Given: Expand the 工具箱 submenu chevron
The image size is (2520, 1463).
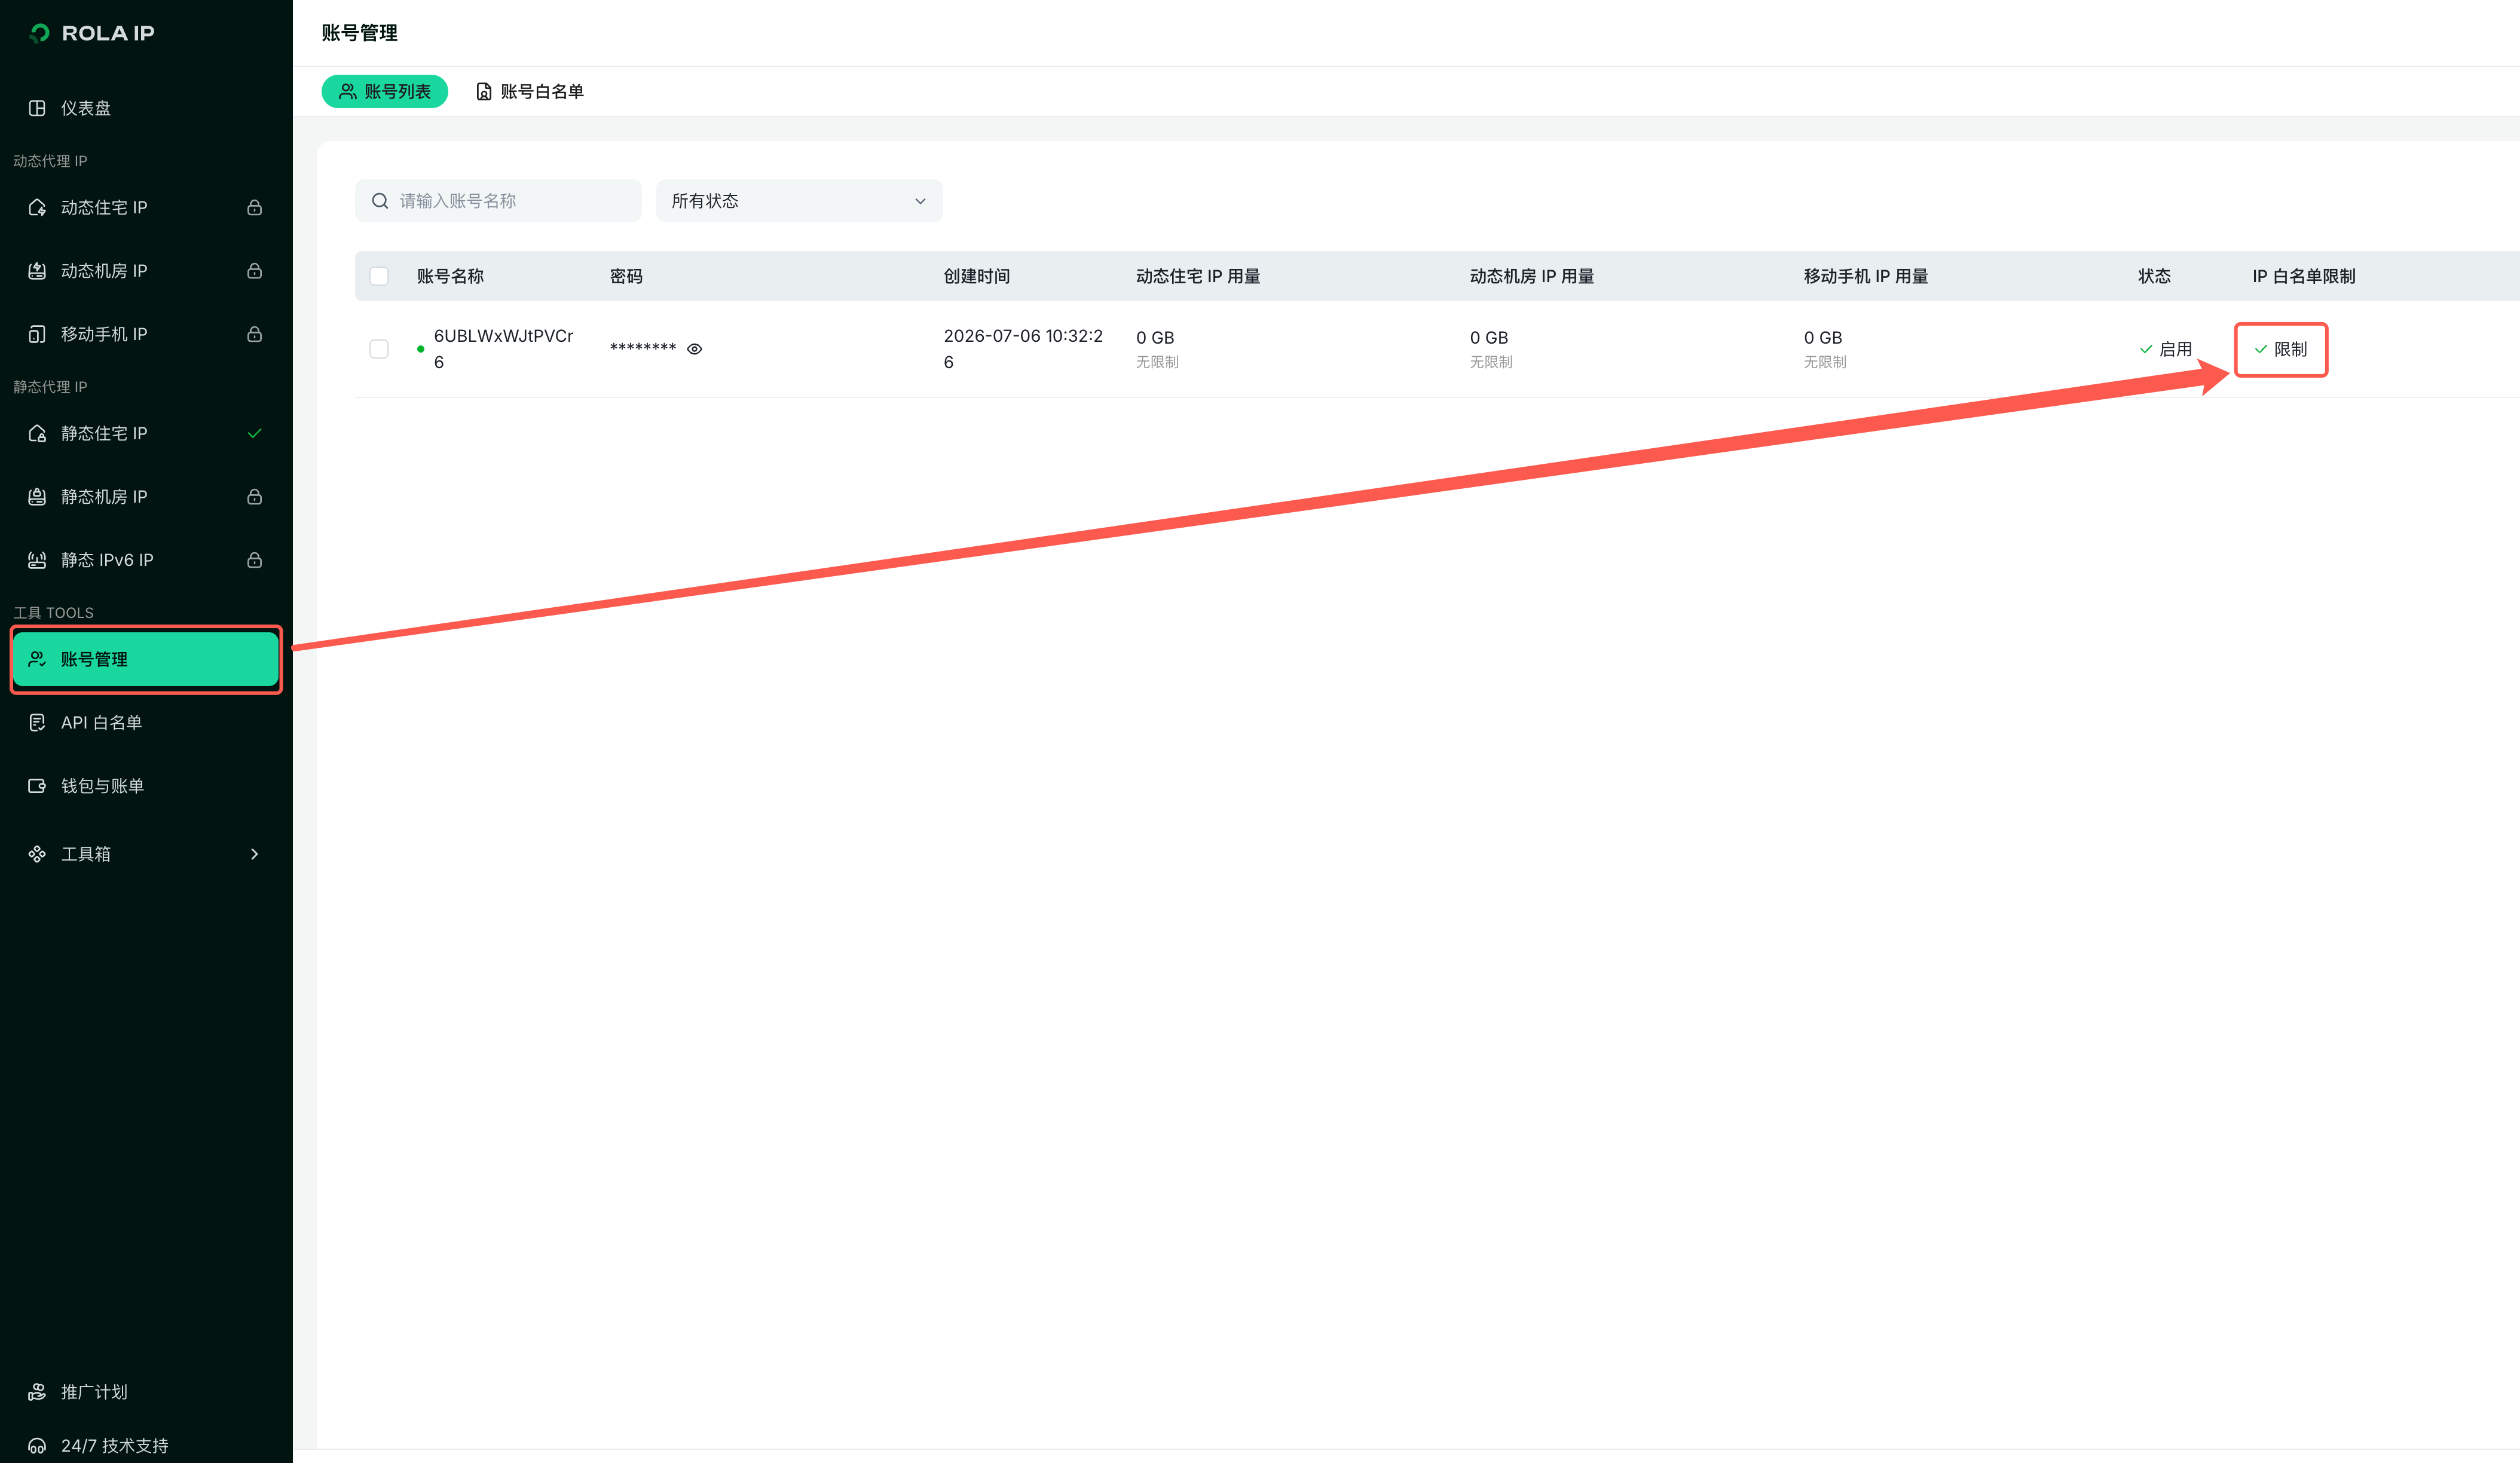Looking at the screenshot, I should tap(254, 854).
